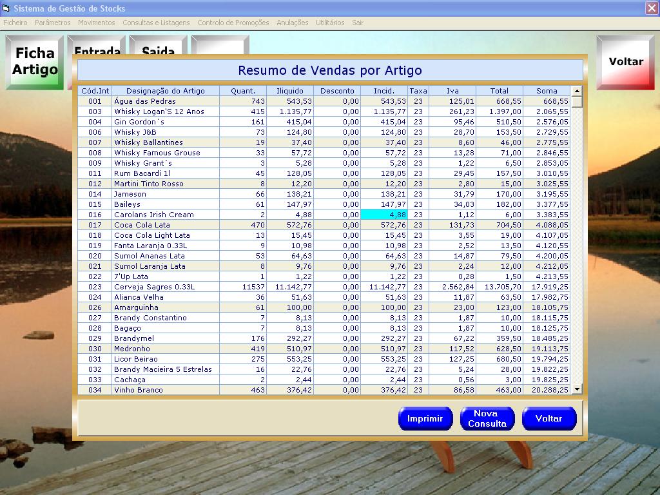Click the blue Voltar button in dialog
The image size is (660, 495).
click(x=548, y=418)
